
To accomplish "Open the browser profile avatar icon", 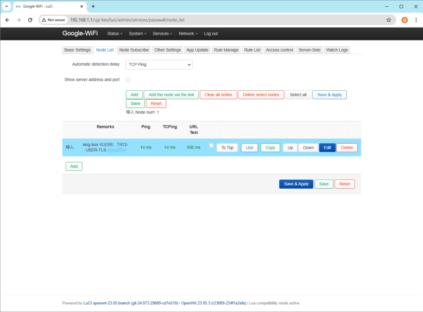I will click(404, 20).
